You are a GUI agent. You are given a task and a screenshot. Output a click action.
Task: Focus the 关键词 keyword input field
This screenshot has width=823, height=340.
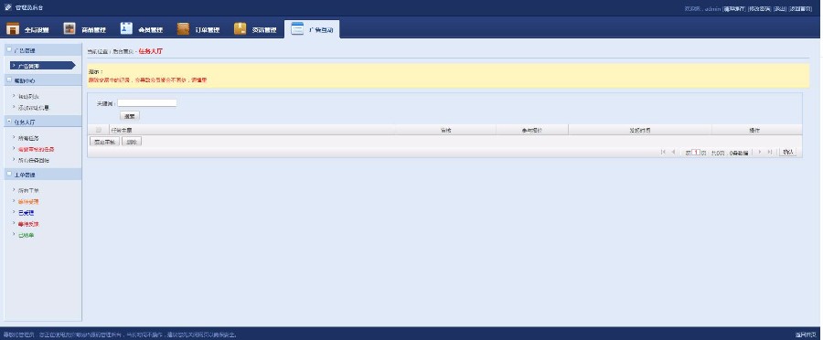[x=147, y=103]
